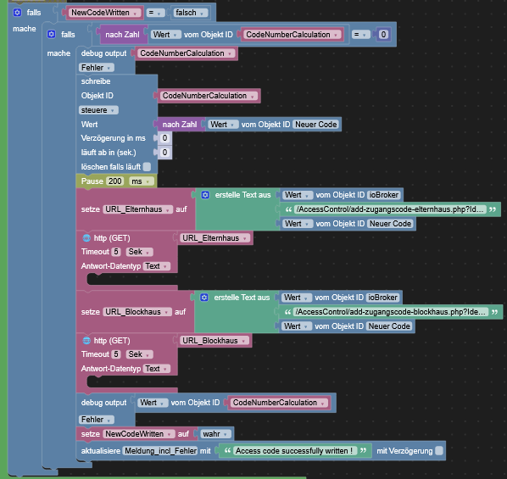Click gear icon on first erstelle Text aus
The width and height of the screenshot is (507, 479).
click(205, 195)
